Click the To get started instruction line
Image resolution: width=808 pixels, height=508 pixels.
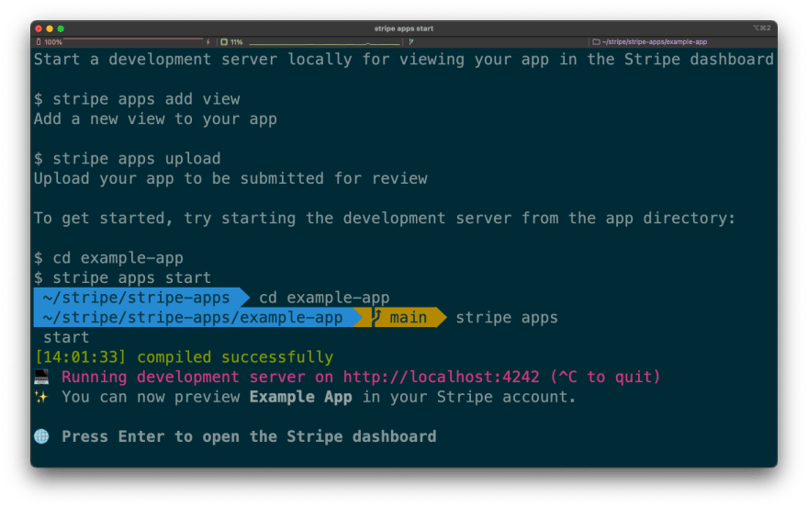click(x=385, y=218)
